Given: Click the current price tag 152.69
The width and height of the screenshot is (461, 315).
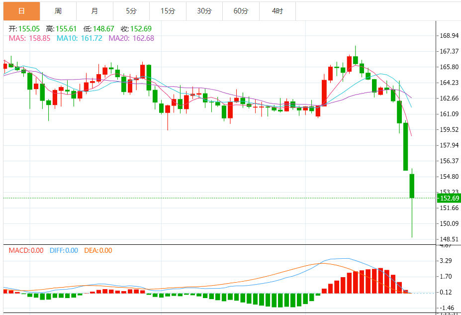Looking at the screenshot, I should point(449,198).
